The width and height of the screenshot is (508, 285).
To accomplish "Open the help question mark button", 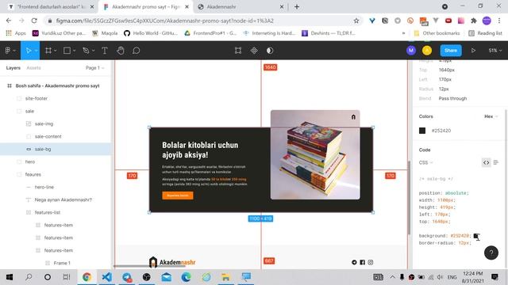I will point(491,253).
